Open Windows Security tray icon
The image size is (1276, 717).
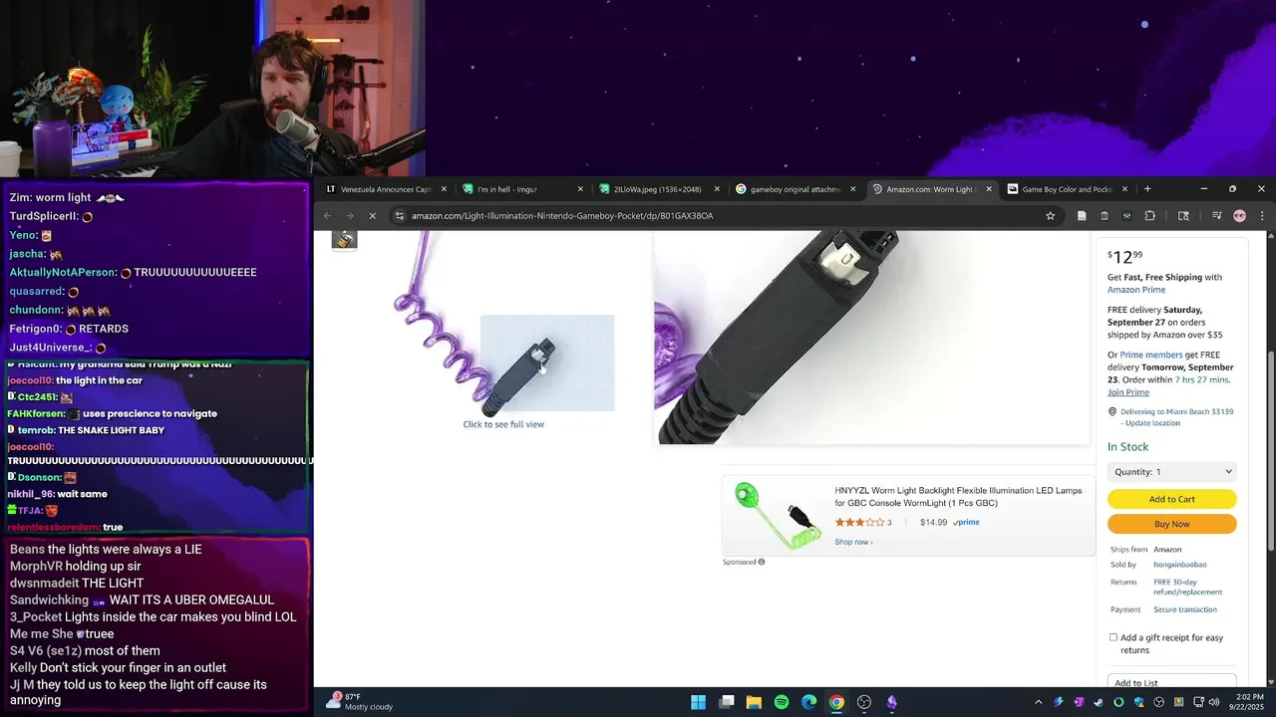pyautogui.click(x=1138, y=702)
